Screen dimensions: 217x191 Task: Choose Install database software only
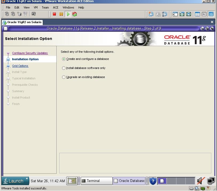click(64, 68)
